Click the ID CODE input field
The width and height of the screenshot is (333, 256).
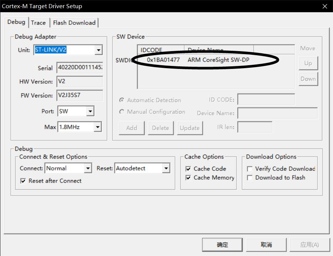(266, 99)
